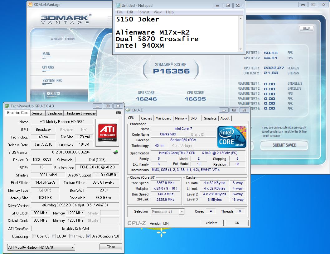Click the GPU-Z title bar app icon
The image size is (330, 254).
(7, 106)
